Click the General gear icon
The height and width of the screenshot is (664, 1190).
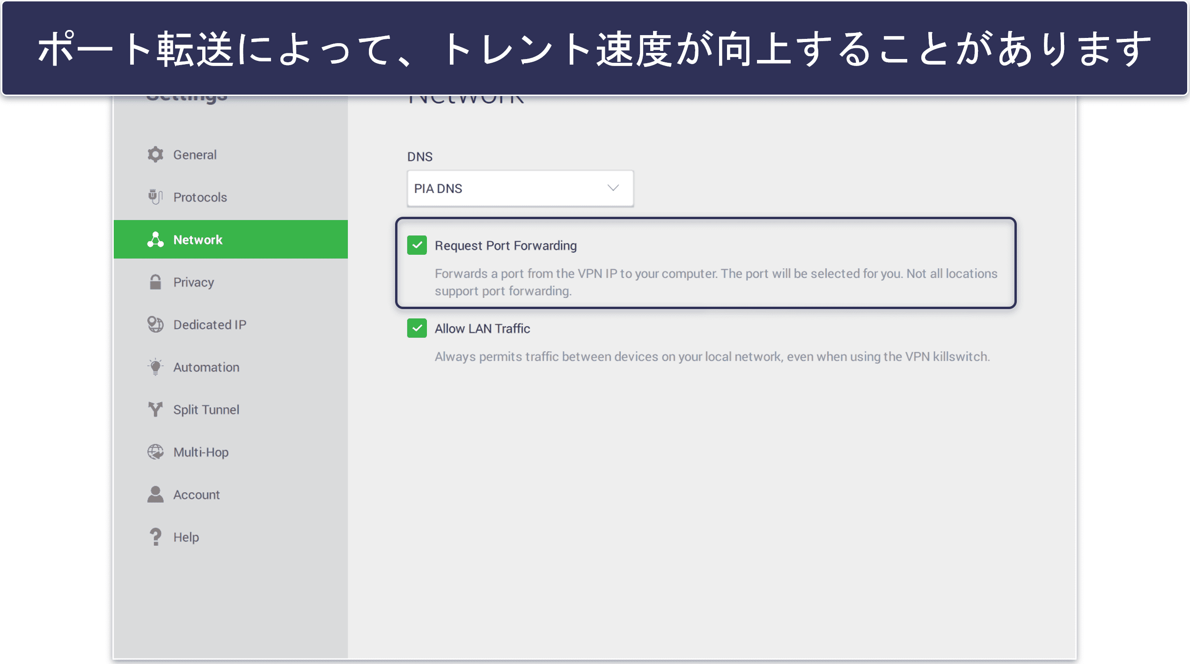click(x=155, y=155)
